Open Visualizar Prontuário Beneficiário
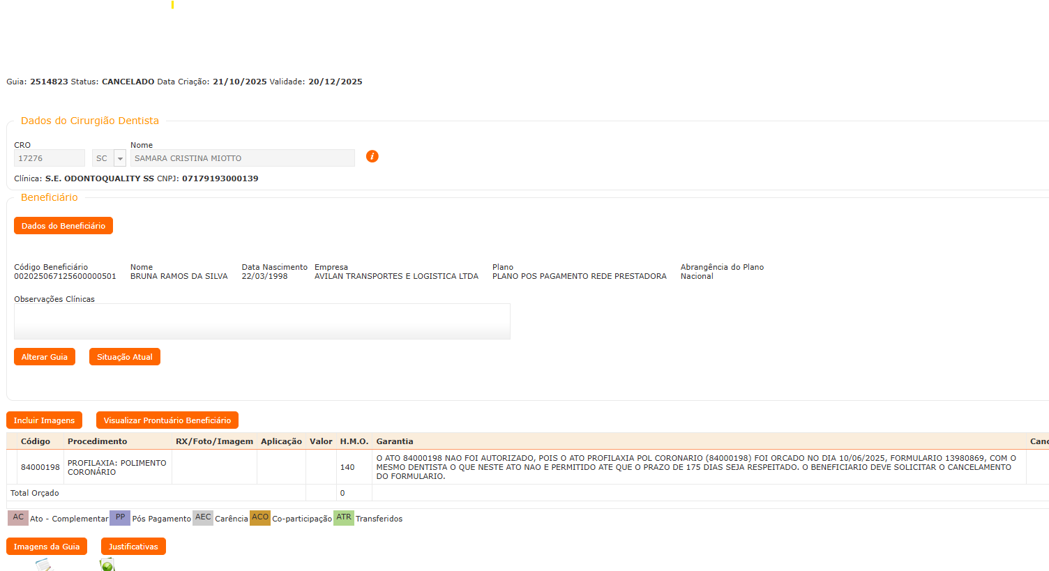1049x571 pixels. (167, 420)
